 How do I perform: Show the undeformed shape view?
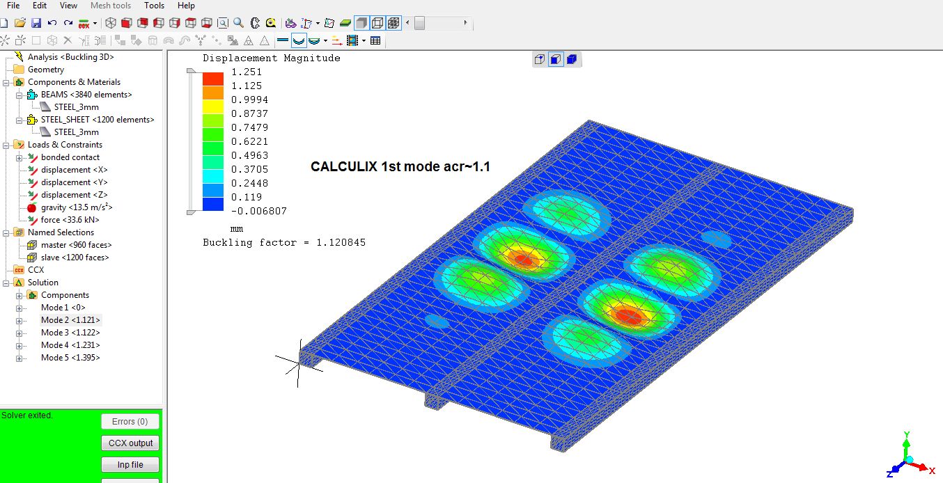coord(283,41)
